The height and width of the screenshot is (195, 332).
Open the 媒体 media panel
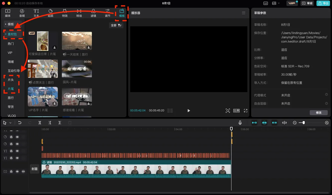8,13
